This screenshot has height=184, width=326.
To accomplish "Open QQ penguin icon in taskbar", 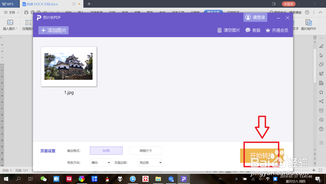I will [x=107, y=179].
